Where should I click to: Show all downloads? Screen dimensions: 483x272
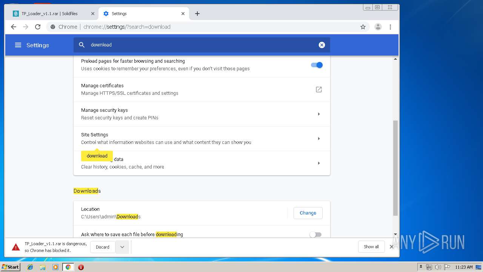coord(371,247)
